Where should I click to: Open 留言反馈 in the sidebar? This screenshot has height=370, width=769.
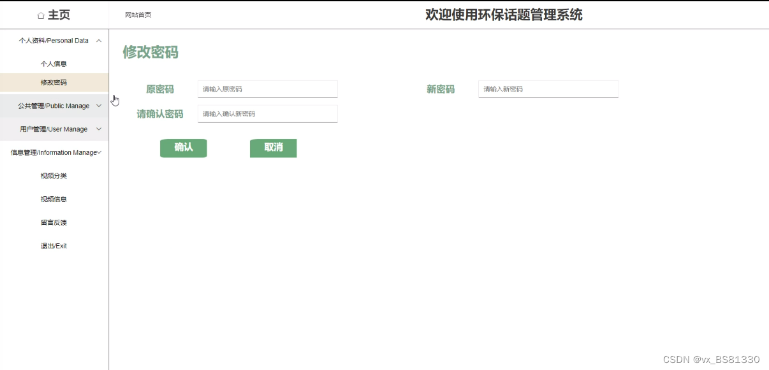pos(54,222)
